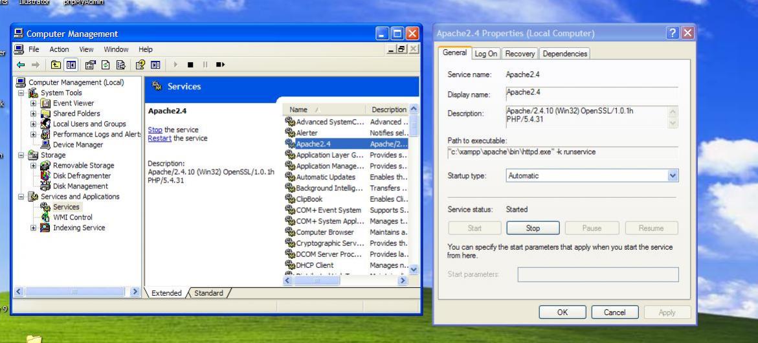The height and width of the screenshot is (343, 758).
Task: Switch to the Standard view tab
Action: (x=209, y=293)
